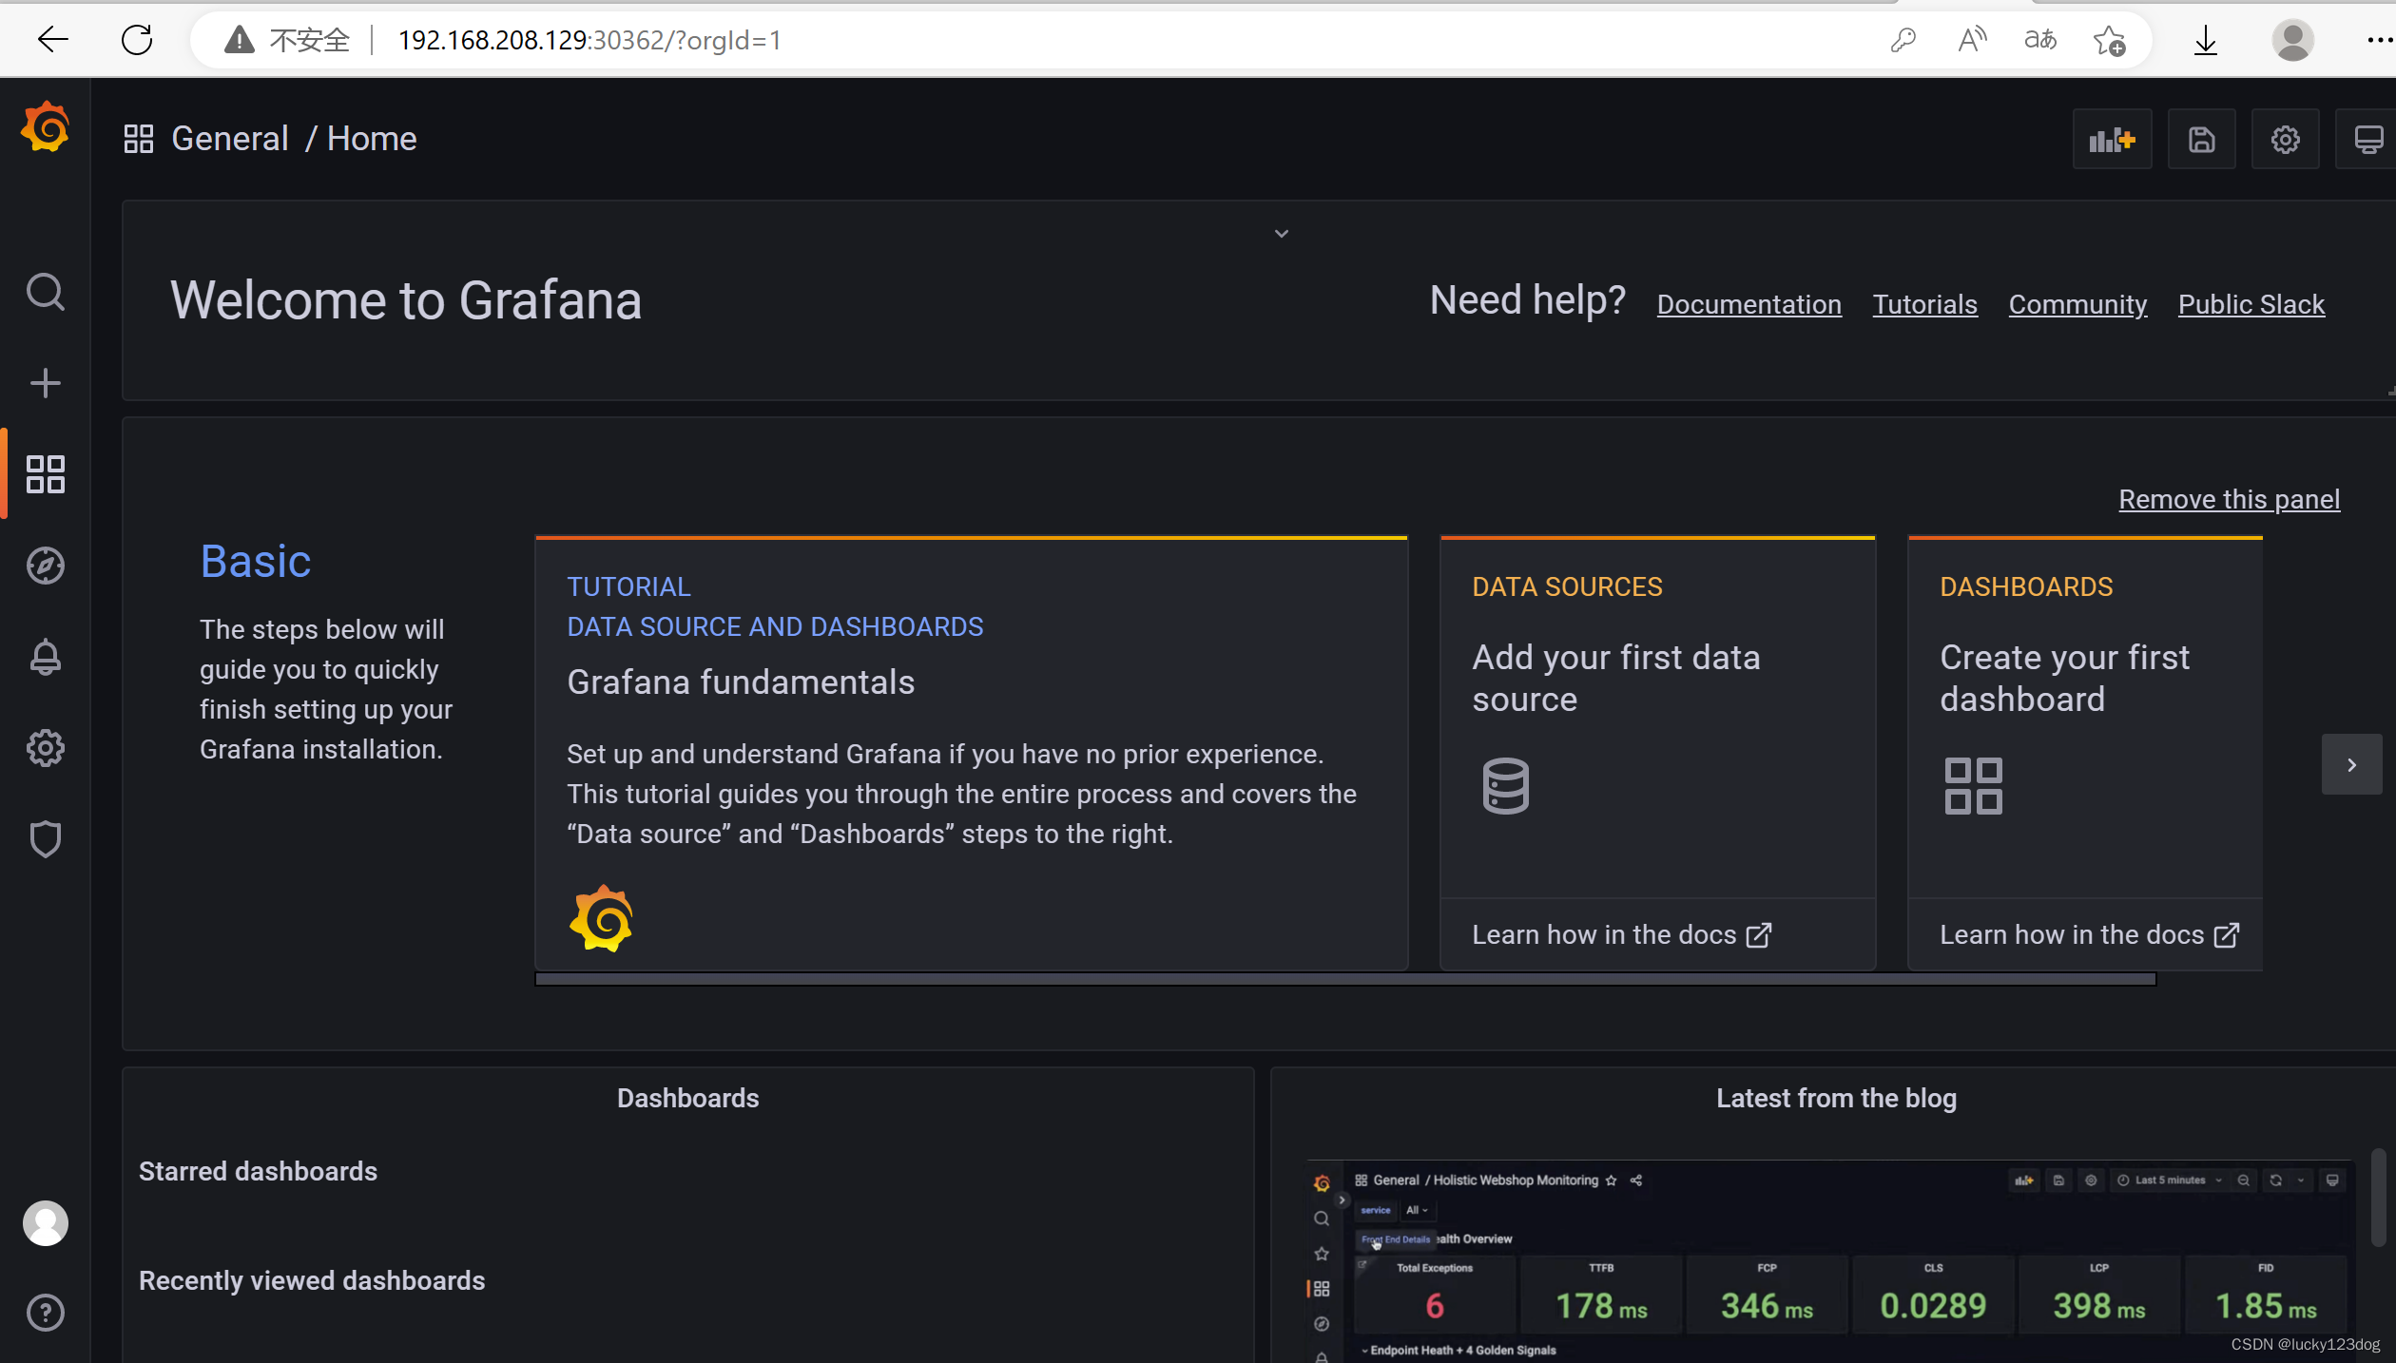2396x1363 pixels.
Task: Click the browser address bar URL
Action: tap(589, 40)
